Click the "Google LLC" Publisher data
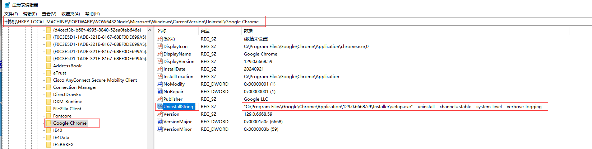The width and height of the screenshot is (592, 149). tap(256, 99)
